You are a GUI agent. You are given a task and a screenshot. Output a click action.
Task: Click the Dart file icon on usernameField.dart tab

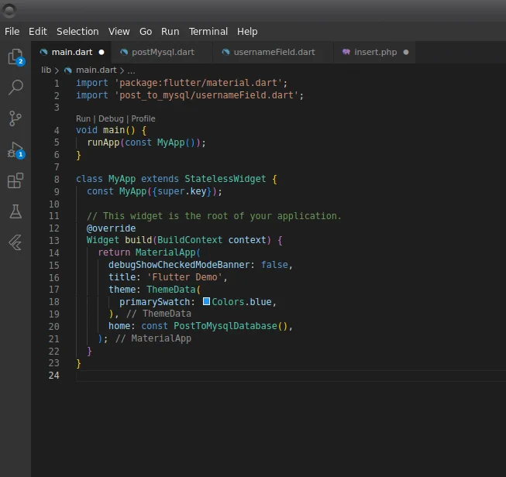(225, 52)
